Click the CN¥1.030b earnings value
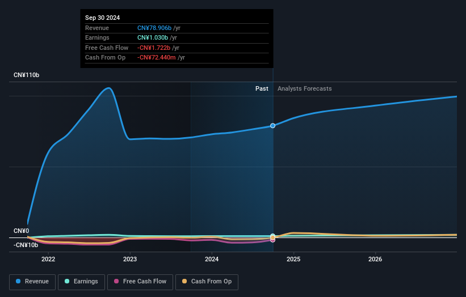The image size is (466, 297). pos(153,37)
